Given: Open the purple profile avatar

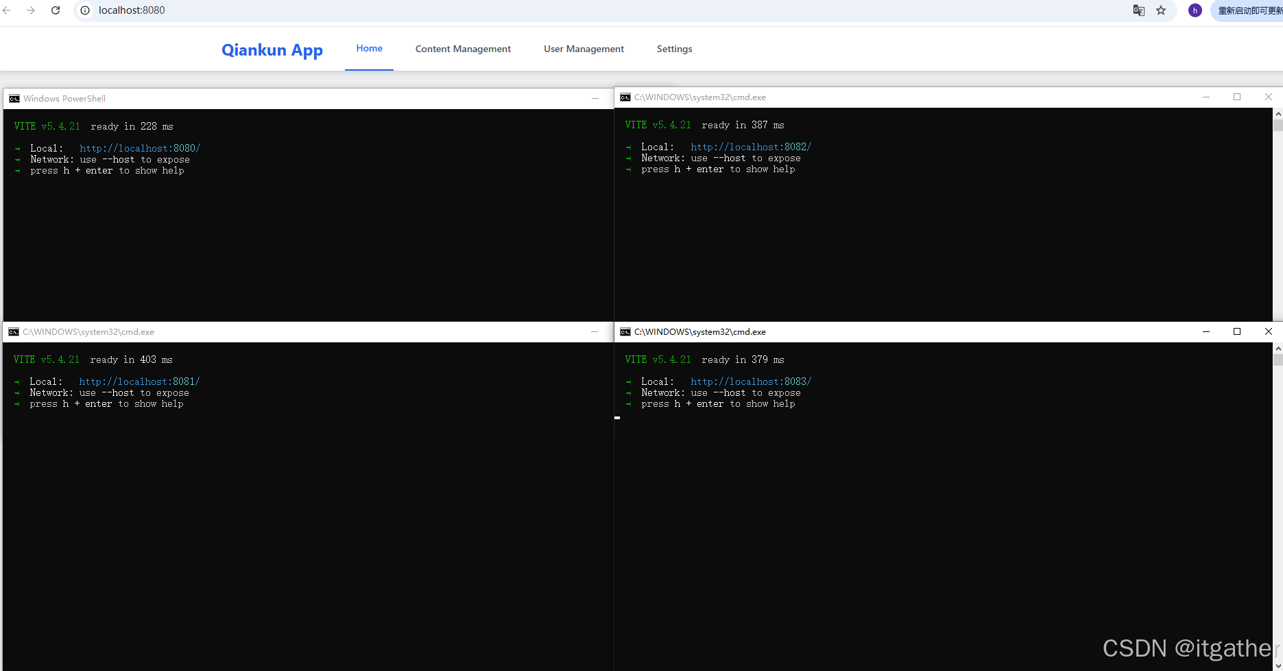Looking at the screenshot, I should (1195, 10).
